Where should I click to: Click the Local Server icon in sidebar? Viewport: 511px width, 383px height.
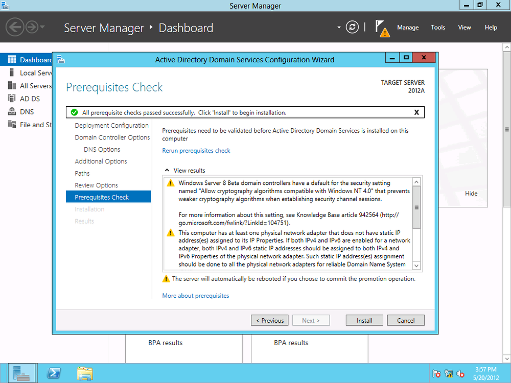tap(12, 73)
